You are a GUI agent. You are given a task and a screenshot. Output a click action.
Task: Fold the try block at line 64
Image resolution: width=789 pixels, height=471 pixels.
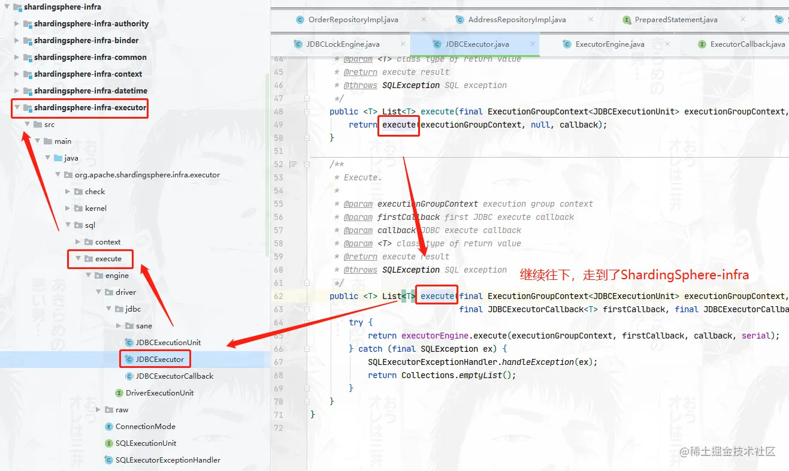tap(306, 322)
